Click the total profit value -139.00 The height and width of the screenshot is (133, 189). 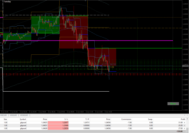[179, 131]
